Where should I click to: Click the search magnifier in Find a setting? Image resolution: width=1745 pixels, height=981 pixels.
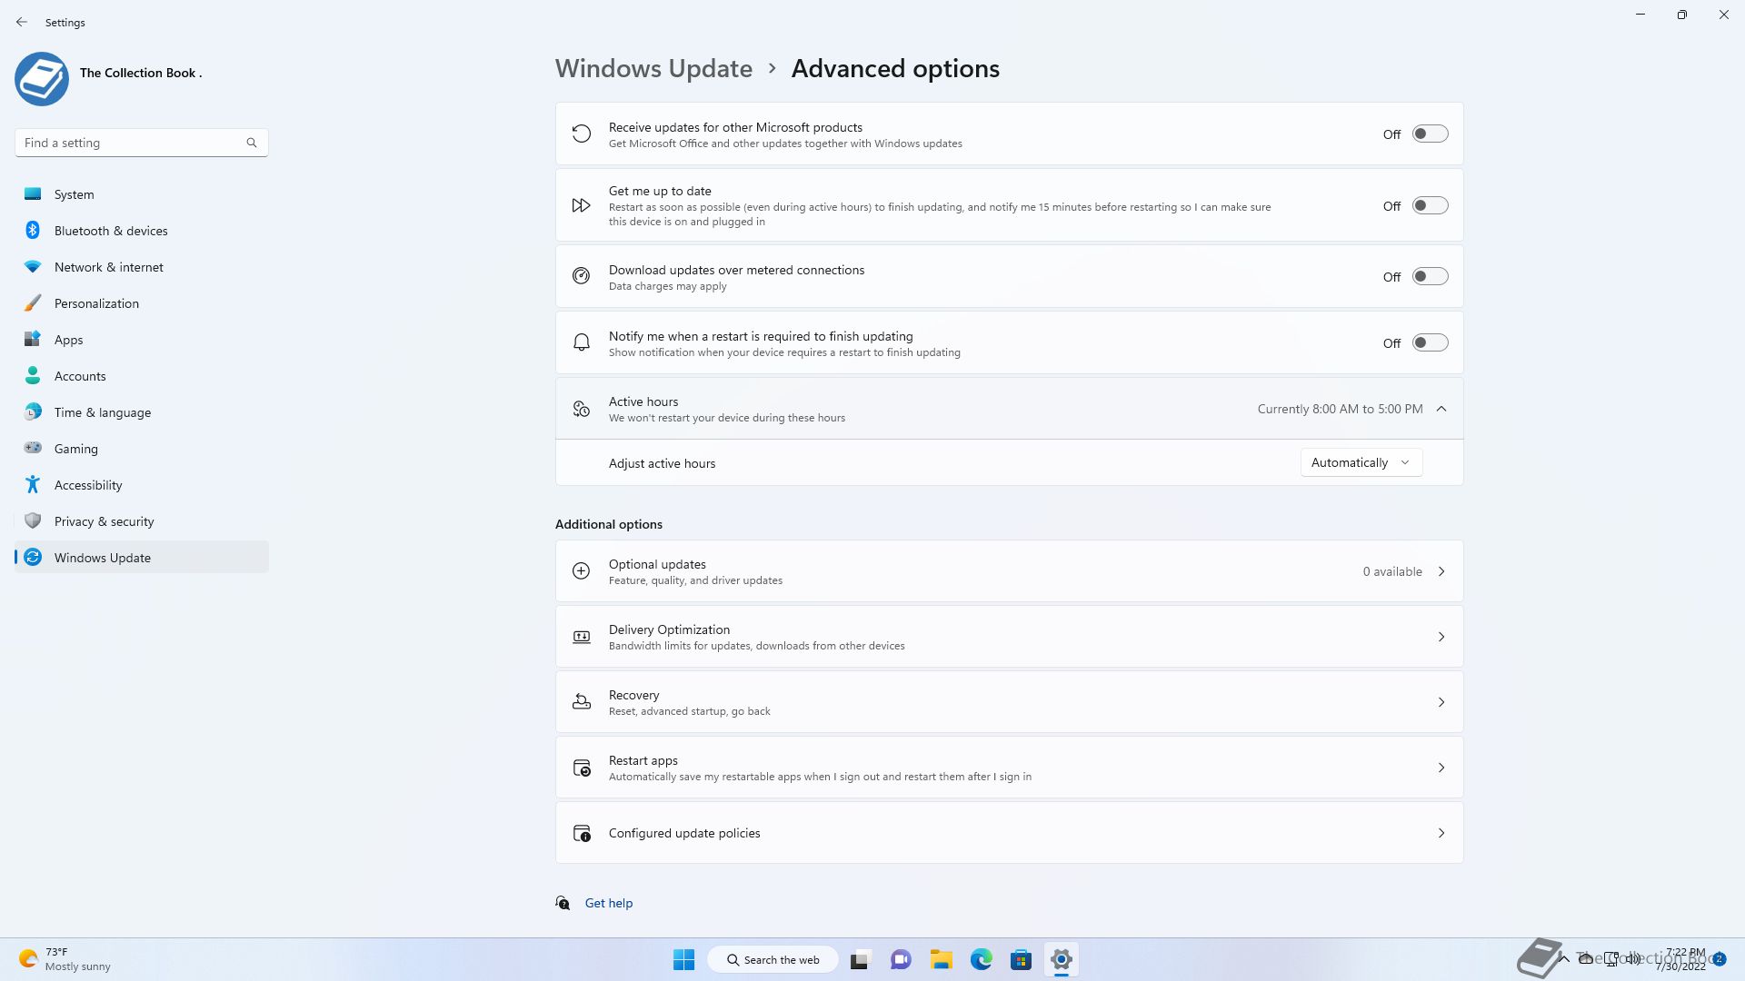click(x=252, y=143)
